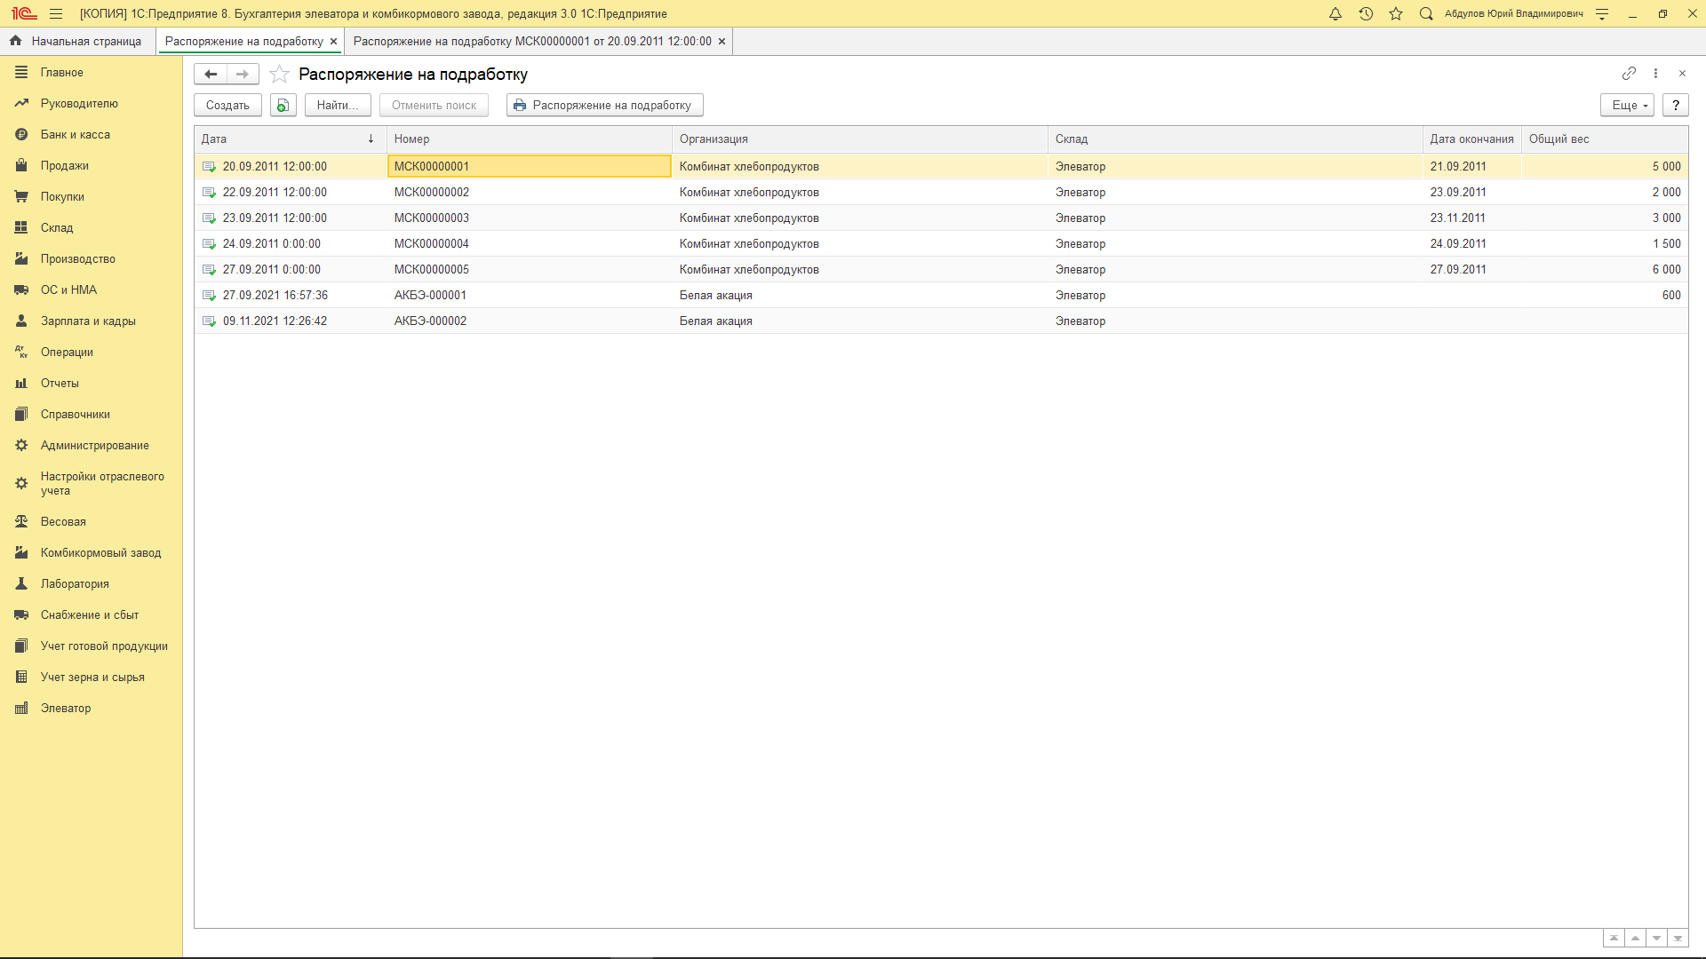The image size is (1706, 959).
Task: Select the МСК00000002 number cell
Action: tap(530, 193)
